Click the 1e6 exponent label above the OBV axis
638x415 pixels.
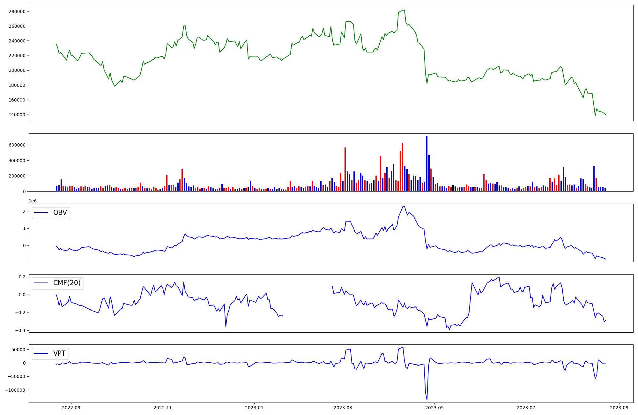click(x=33, y=201)
